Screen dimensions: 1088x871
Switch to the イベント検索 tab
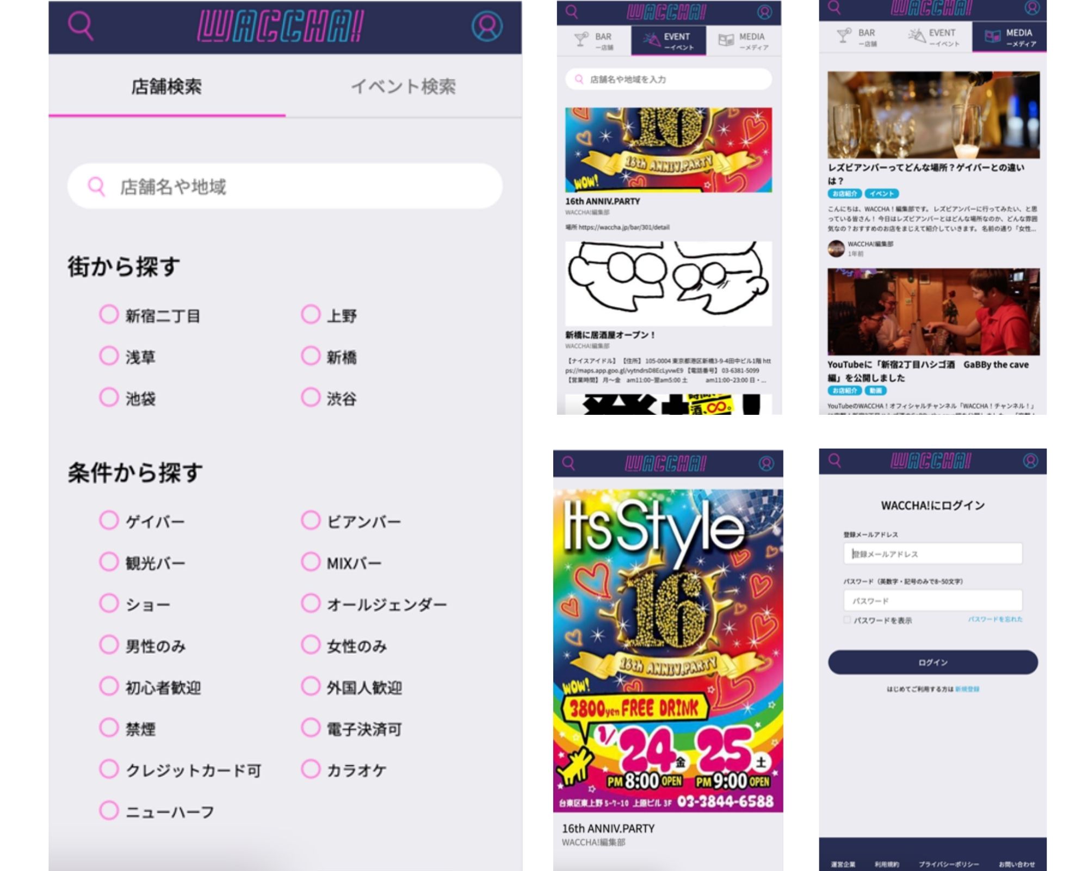403,87
